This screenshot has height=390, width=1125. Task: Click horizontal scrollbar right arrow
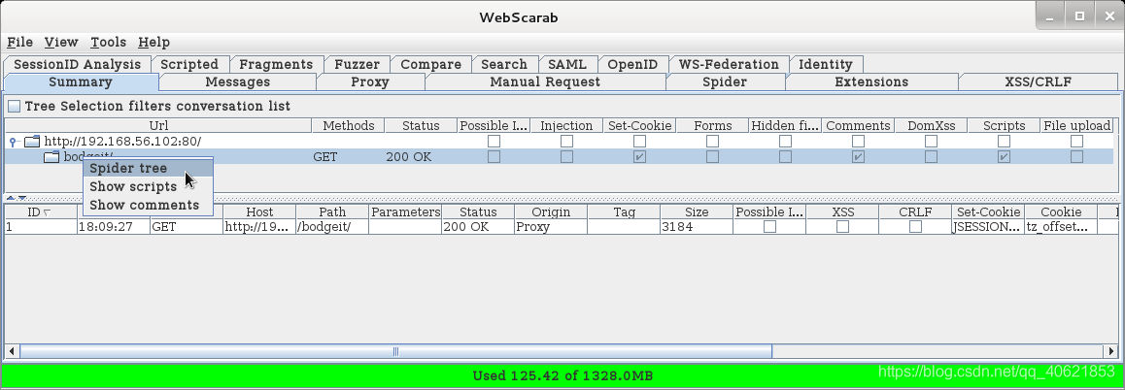1111,351
